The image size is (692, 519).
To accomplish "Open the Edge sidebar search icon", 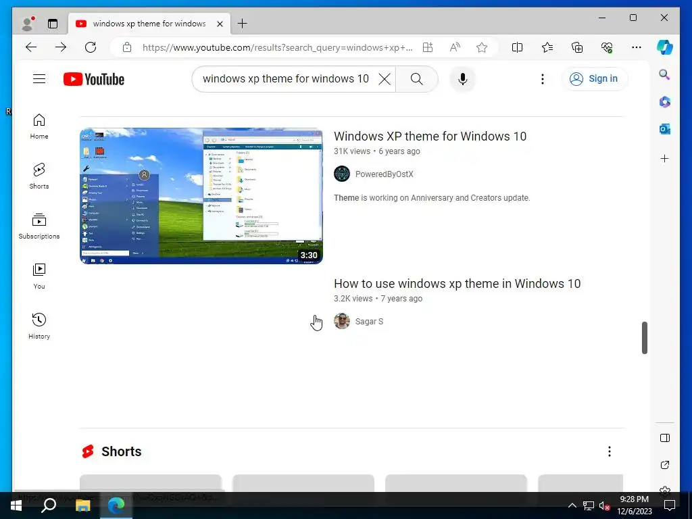I will pyautogui.click(x=665, y=74).
